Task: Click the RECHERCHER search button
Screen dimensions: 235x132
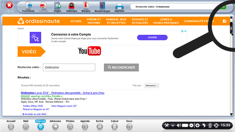Action: point(121,68)
